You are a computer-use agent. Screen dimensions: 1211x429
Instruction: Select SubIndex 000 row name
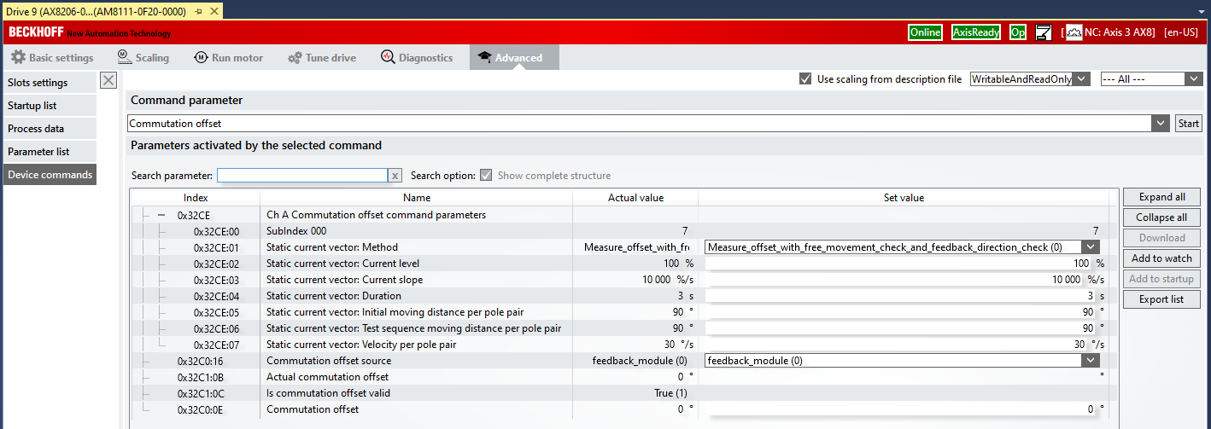[296, 231]
